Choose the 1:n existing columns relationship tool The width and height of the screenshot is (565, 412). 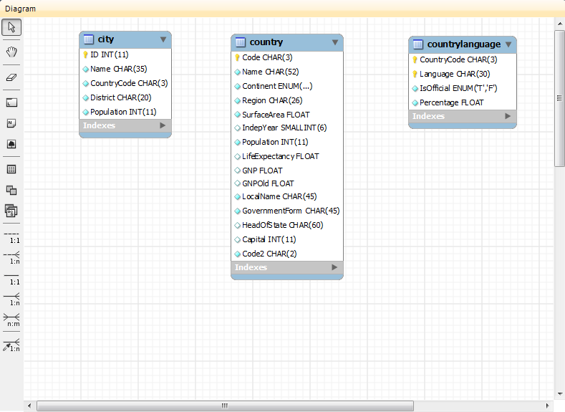point(11,346)
